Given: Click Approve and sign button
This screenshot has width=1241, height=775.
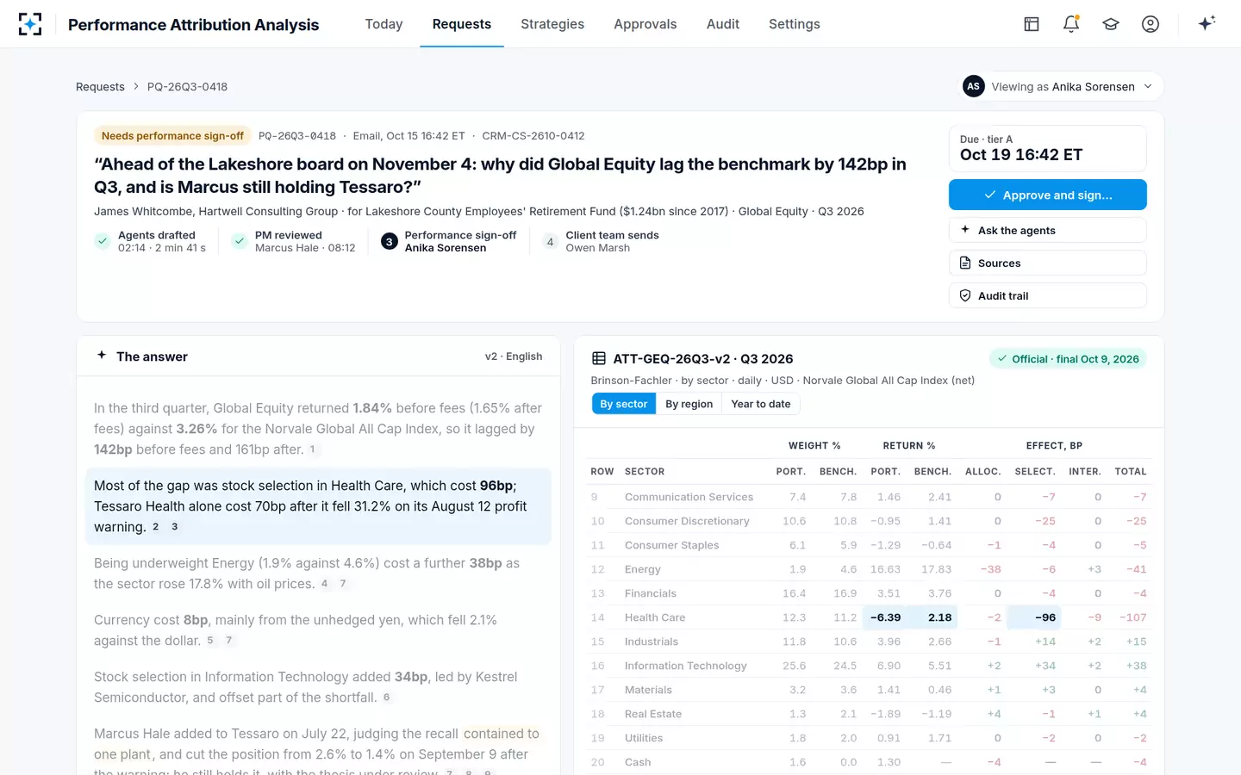Looking at the screenshot, I should (1048, 195).
